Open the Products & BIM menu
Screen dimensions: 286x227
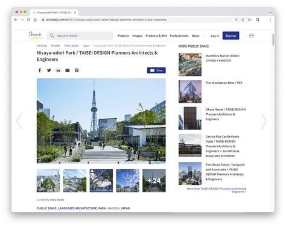tap(156, 36)
